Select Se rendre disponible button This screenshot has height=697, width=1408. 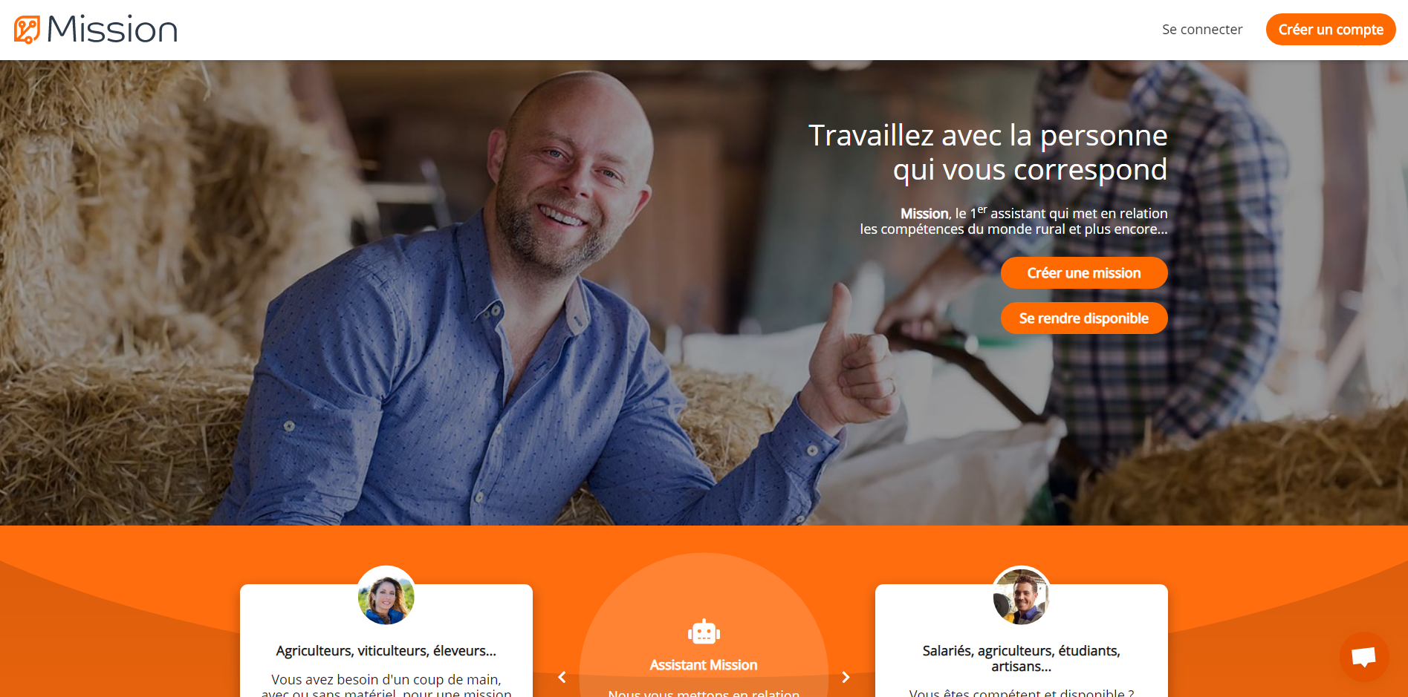1084,318
